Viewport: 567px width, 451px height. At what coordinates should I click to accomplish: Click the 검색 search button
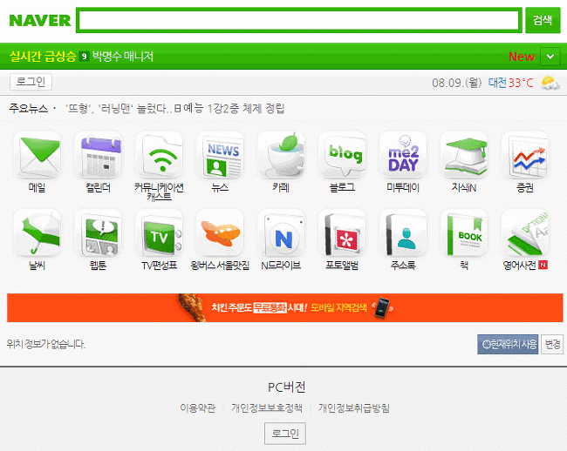click(543, 20)
